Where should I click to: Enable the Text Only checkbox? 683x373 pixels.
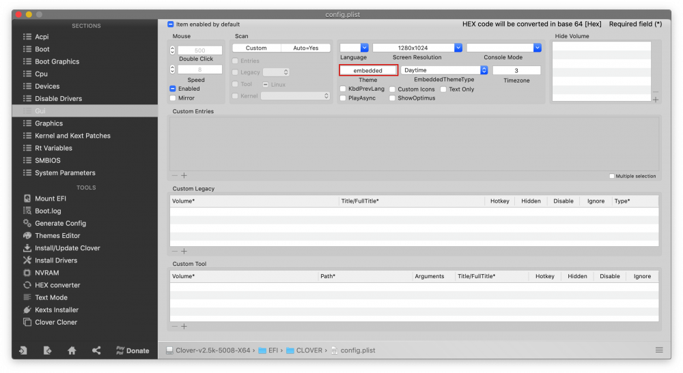click(x=443, y=89)
